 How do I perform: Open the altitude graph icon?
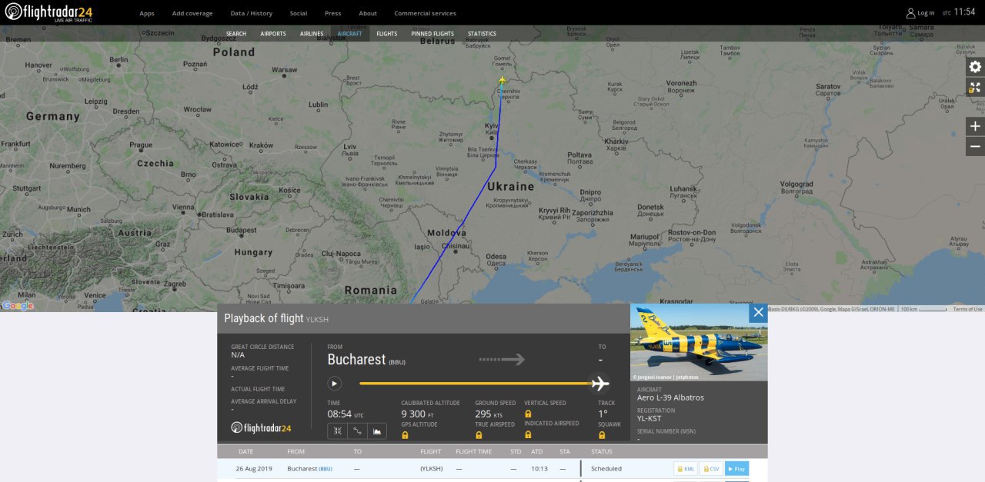(x=377, y=430)
